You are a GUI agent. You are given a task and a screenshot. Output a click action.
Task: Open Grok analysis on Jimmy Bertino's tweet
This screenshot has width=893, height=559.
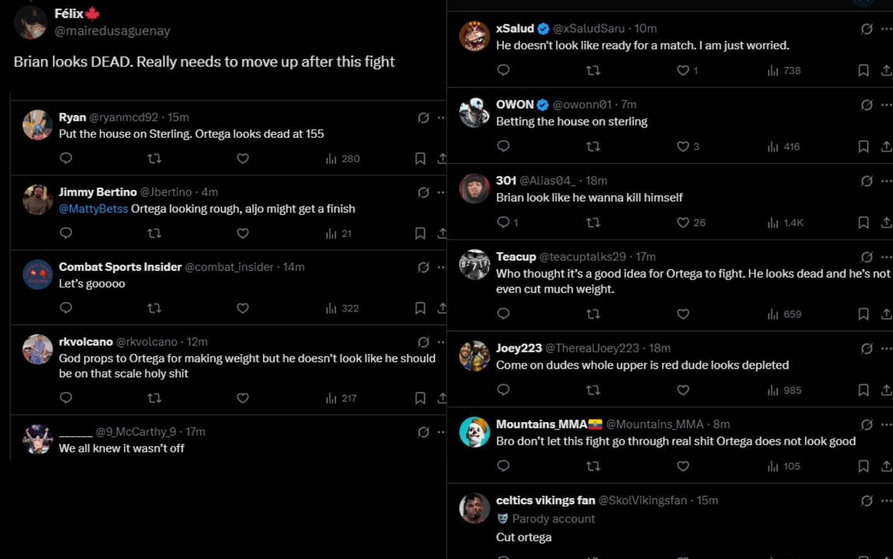click(x=423, y=192)
